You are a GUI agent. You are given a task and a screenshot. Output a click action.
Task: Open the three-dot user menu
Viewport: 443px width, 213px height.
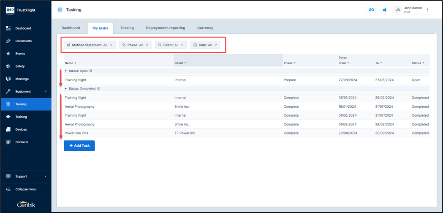427,10
